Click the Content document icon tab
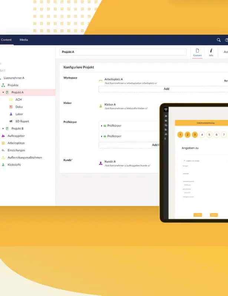228x296 pixels. tap(197, 52)
